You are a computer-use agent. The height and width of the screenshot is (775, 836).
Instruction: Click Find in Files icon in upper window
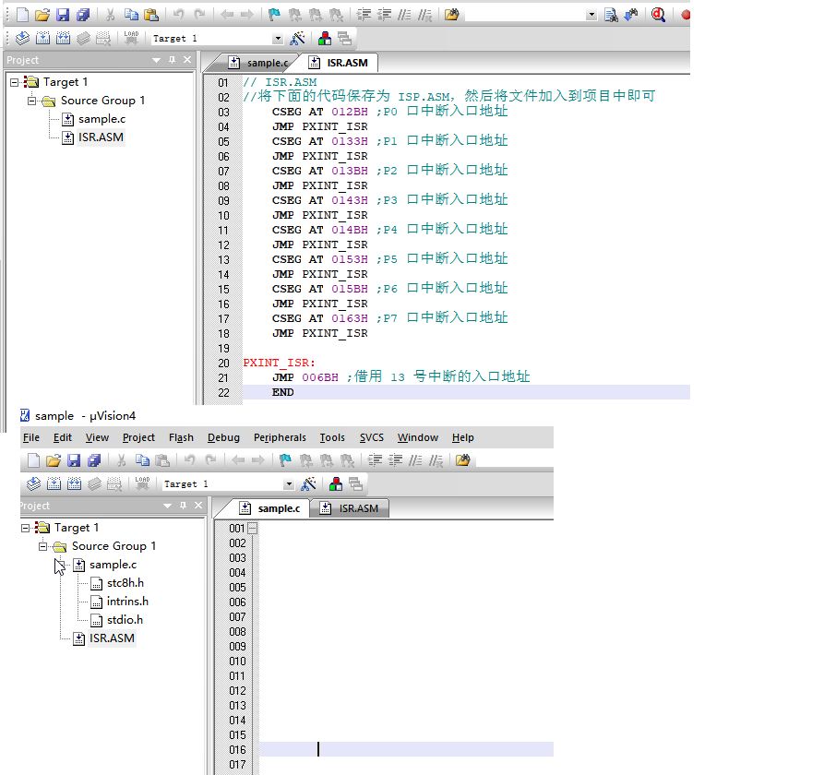[x=451, y=15]
